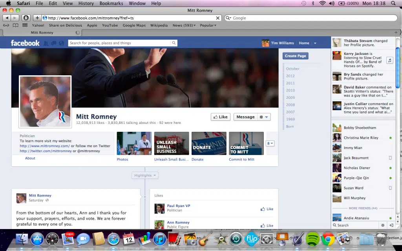Open the About link
The image size is (402, 251).
pos(30,158)
